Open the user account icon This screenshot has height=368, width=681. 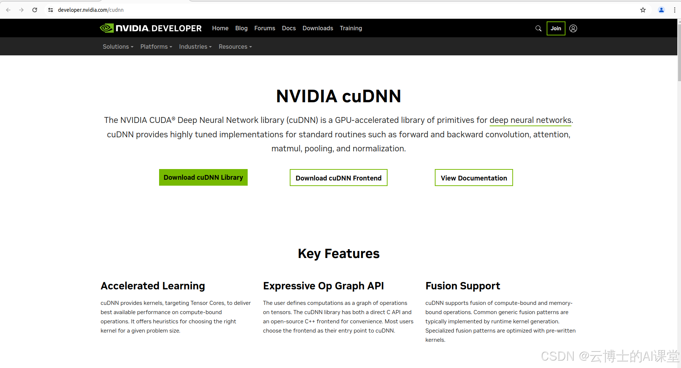tap(573, 28)
